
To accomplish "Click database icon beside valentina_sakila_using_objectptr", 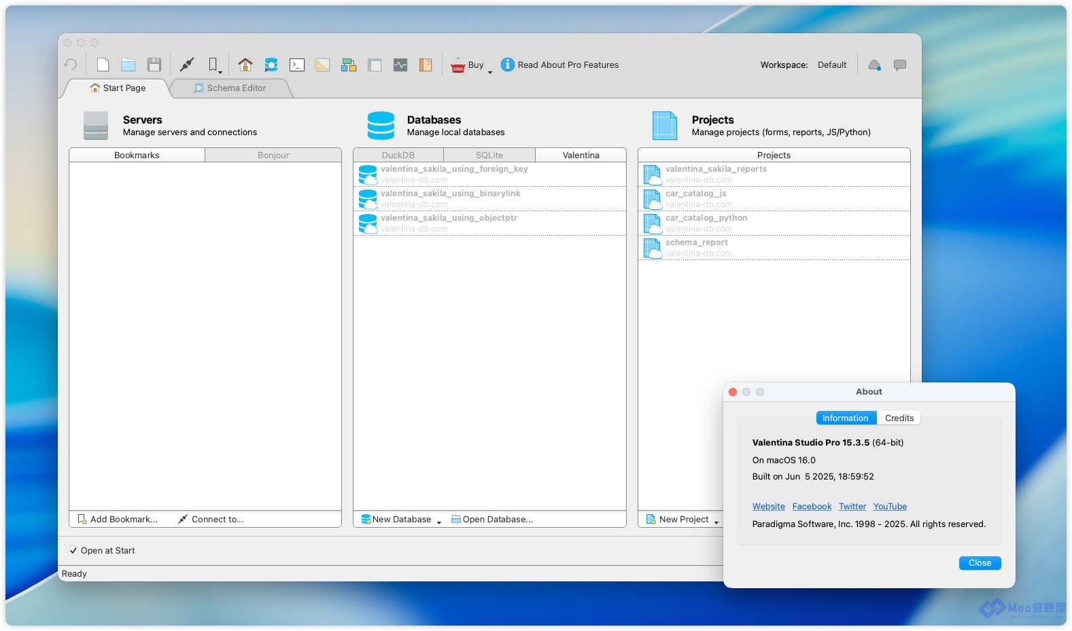I will click(368, 223).
